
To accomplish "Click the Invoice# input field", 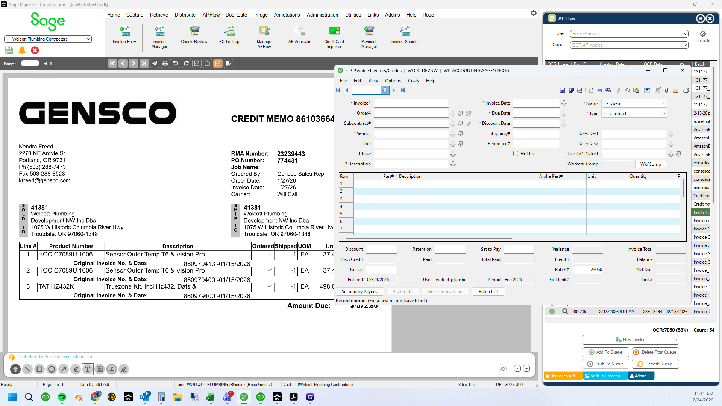I will [x=411, y=103].
